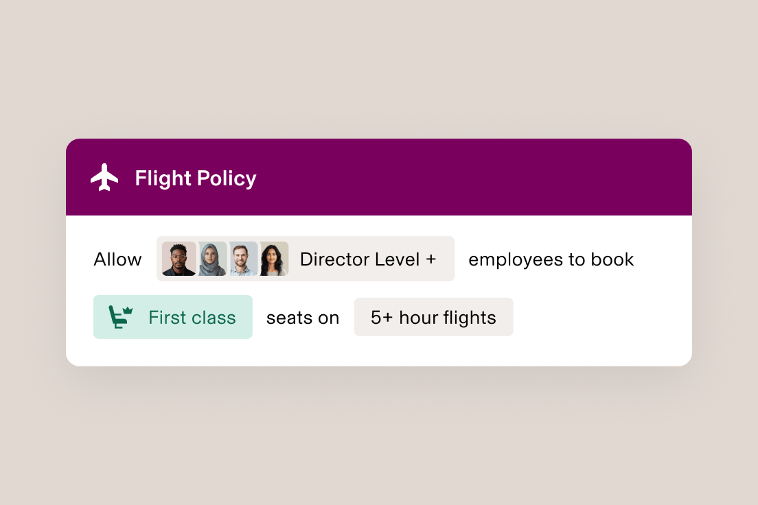The width and height of the screenshot is (758, 505).
Task: Click the white plane glyph beside Flight Policy
Action: tap(104, 177)
